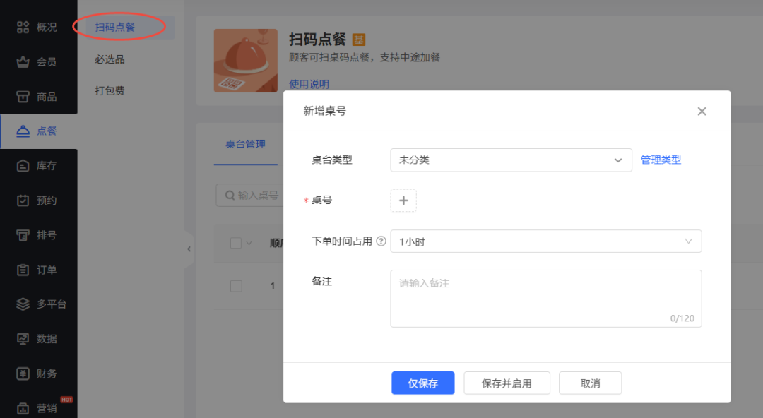
Task: Click the 管理类型 link
Action: point(661,160)
